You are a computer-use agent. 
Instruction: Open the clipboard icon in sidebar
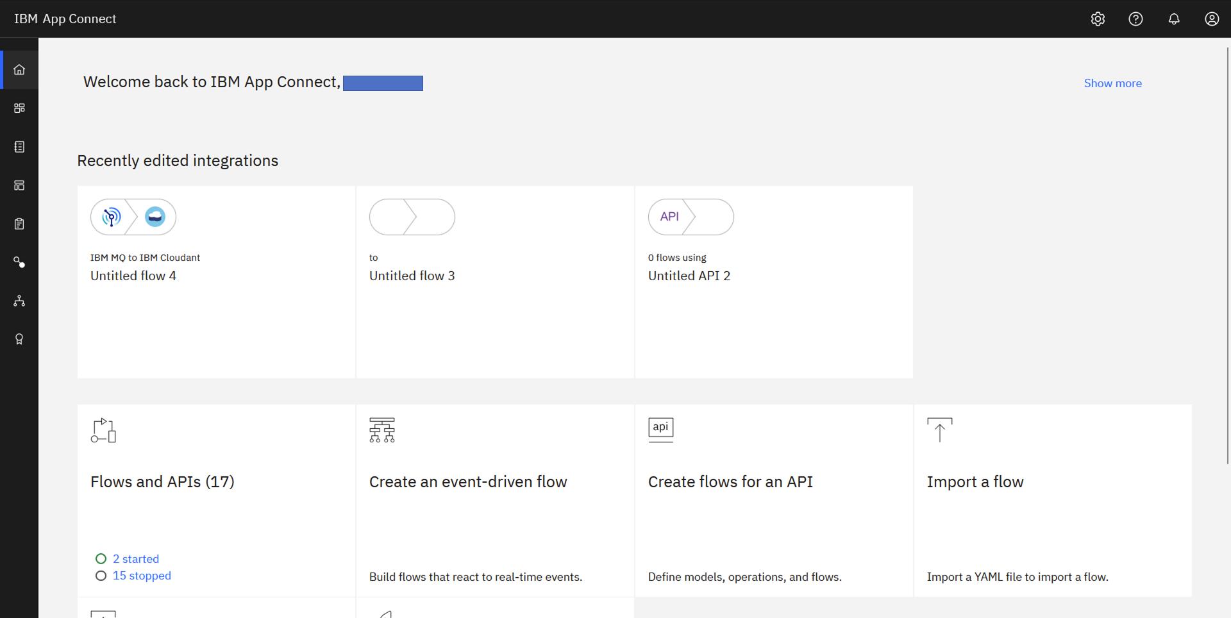[19, 224]
